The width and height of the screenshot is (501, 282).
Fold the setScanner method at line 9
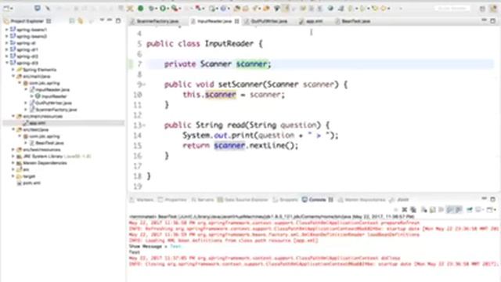coord(145,85)
